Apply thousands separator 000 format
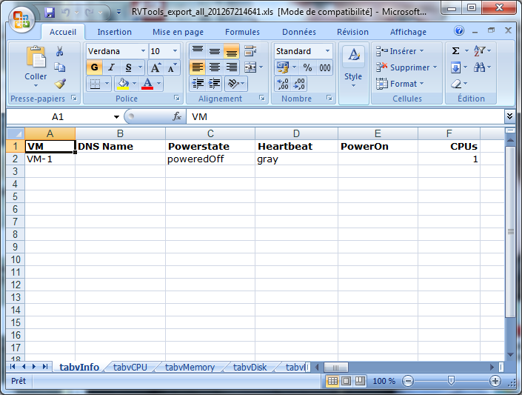 click(324, 67)
